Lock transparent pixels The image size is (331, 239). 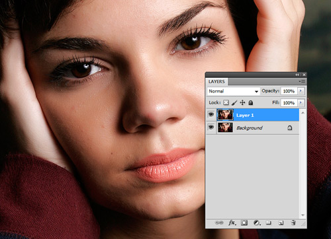[226, 102]
